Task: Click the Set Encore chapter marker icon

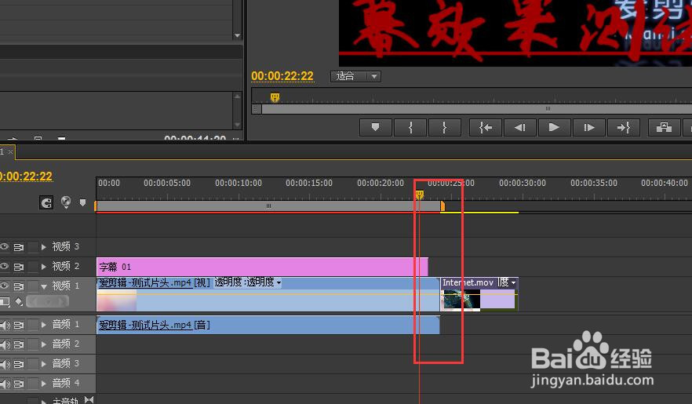Action: pyautogui.click(x=66, y=202)
